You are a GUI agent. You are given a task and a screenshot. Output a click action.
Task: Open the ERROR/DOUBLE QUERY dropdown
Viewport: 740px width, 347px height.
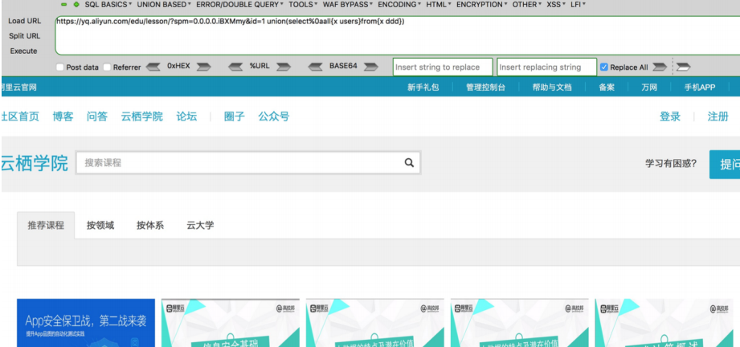click(x=239, y=5)
